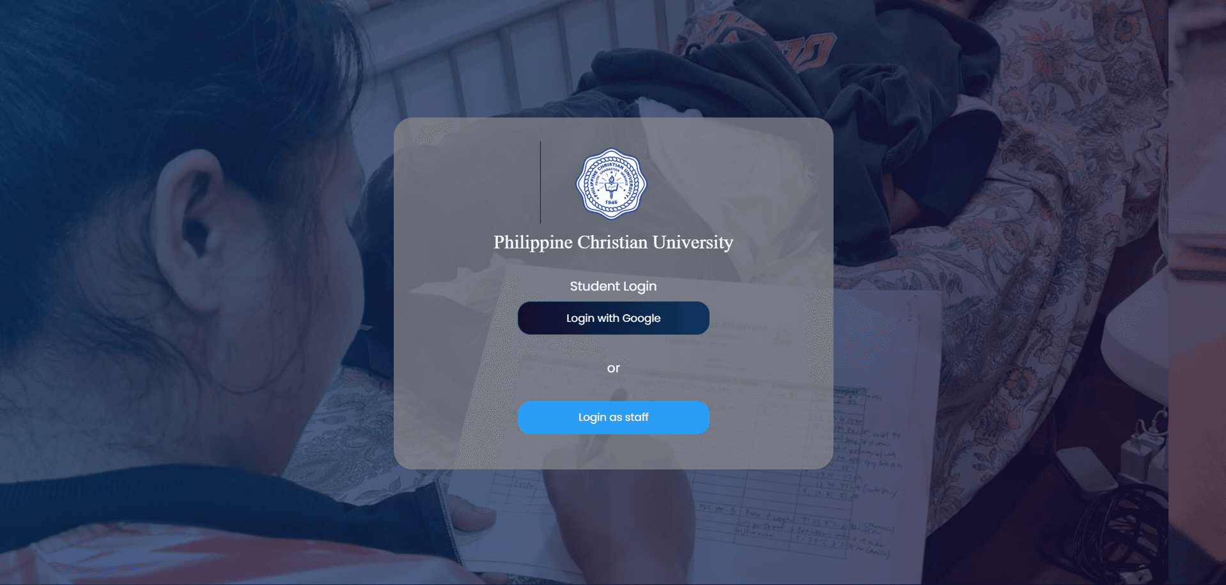Click the Philippine Christian University seal logo

point(611,184)
